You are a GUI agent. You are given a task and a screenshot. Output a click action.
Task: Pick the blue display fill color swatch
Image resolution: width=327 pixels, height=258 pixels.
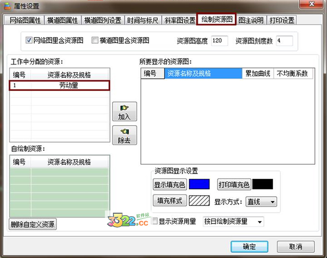click(199, 184)
